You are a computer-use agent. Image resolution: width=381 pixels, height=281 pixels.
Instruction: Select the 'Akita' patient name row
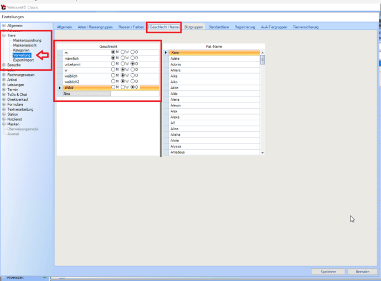[x=214, y=88]
